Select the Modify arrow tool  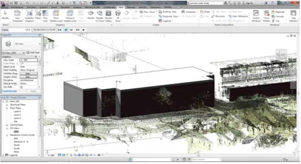pyautogui.click(x=5, y=16)
